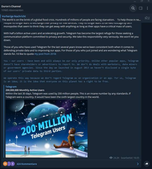Open the 424 Kommentare thread

point(27,164)
